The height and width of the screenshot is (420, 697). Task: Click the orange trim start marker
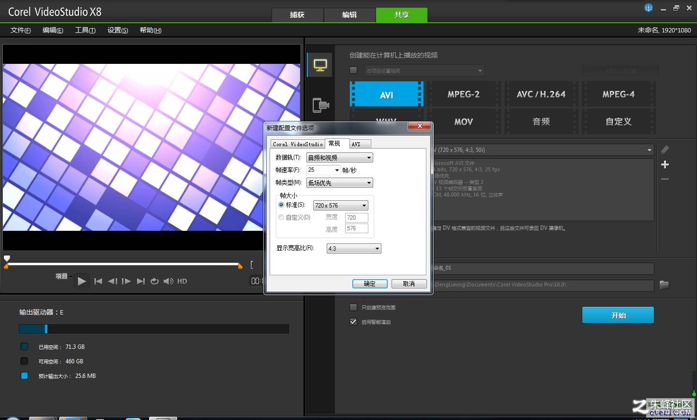pyautogui.click(x=6, y=266)
